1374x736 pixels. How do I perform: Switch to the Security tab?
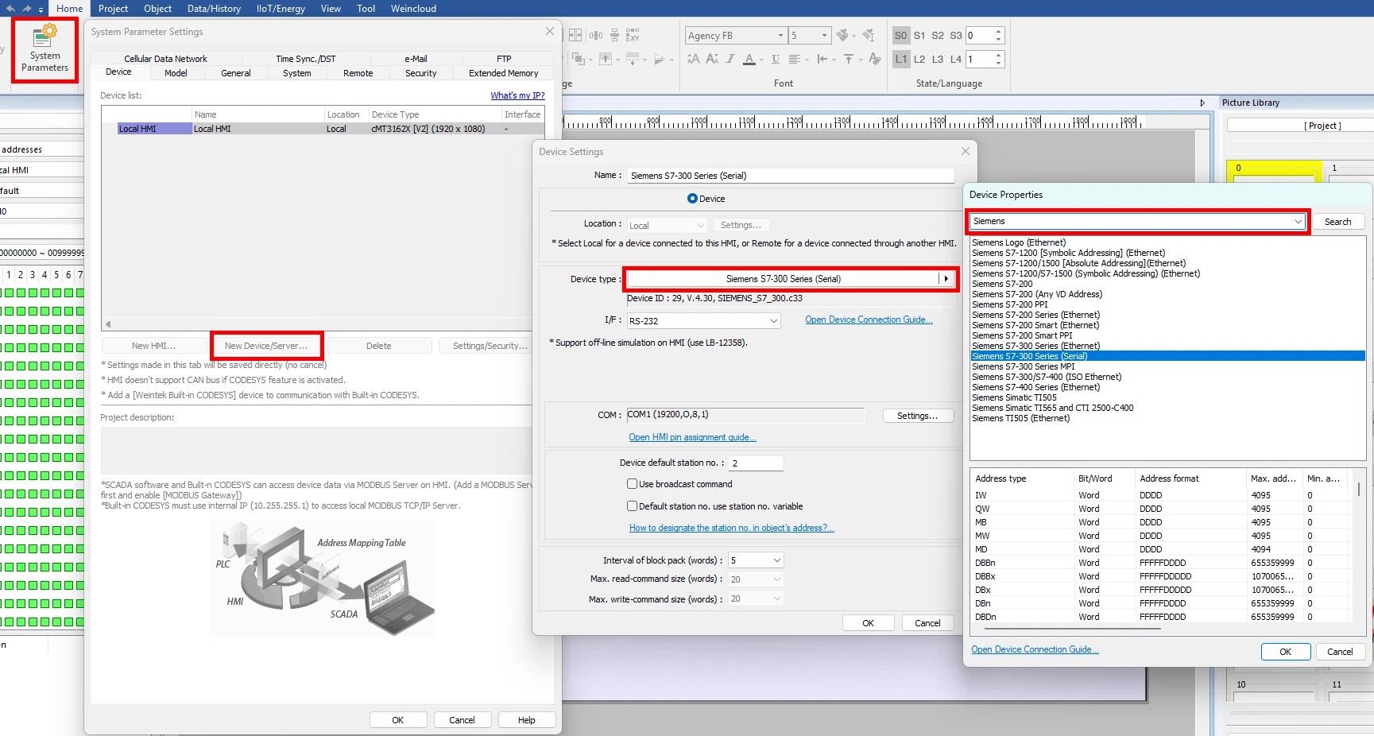420,73
